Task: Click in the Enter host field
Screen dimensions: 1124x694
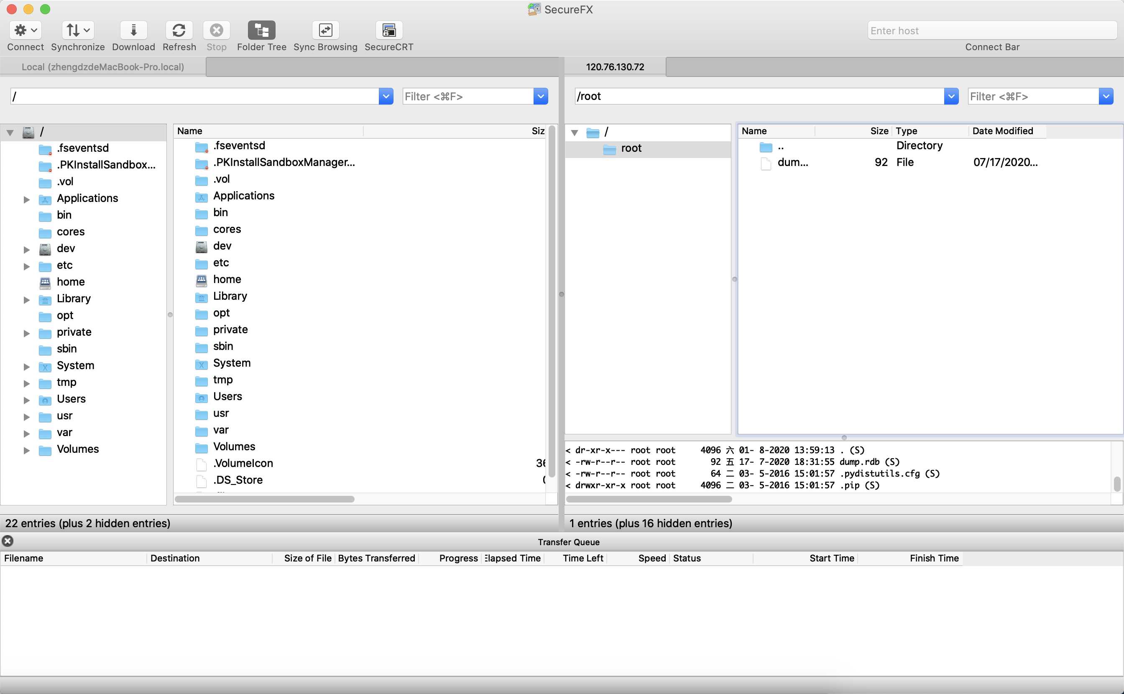Action: pos(991,30)
